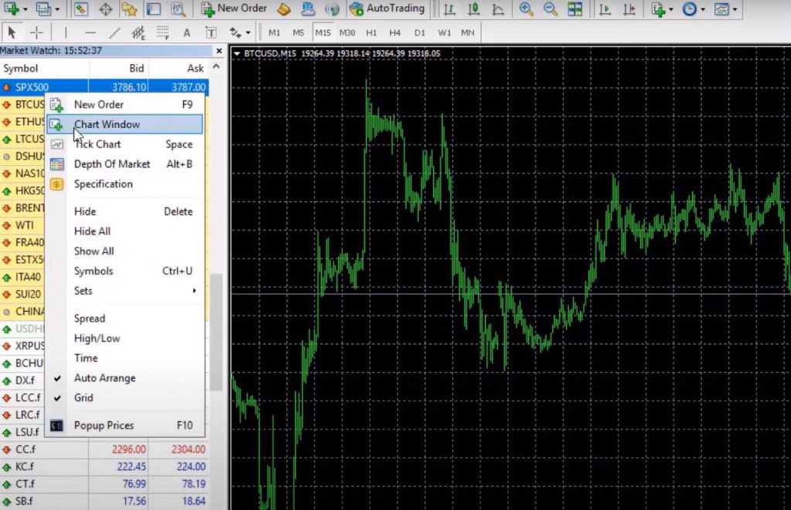Choose Chart Window from context menu

pos(107,124)
